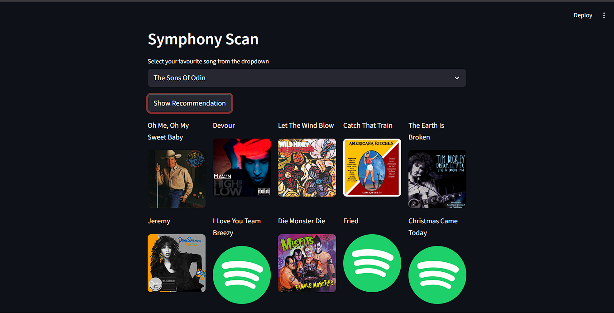Screen dimensions: 614x313
Task: Open the Spotify logo below Fried
Action: point(372,263)
